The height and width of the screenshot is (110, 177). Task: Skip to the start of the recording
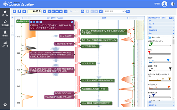click(49, 11)
